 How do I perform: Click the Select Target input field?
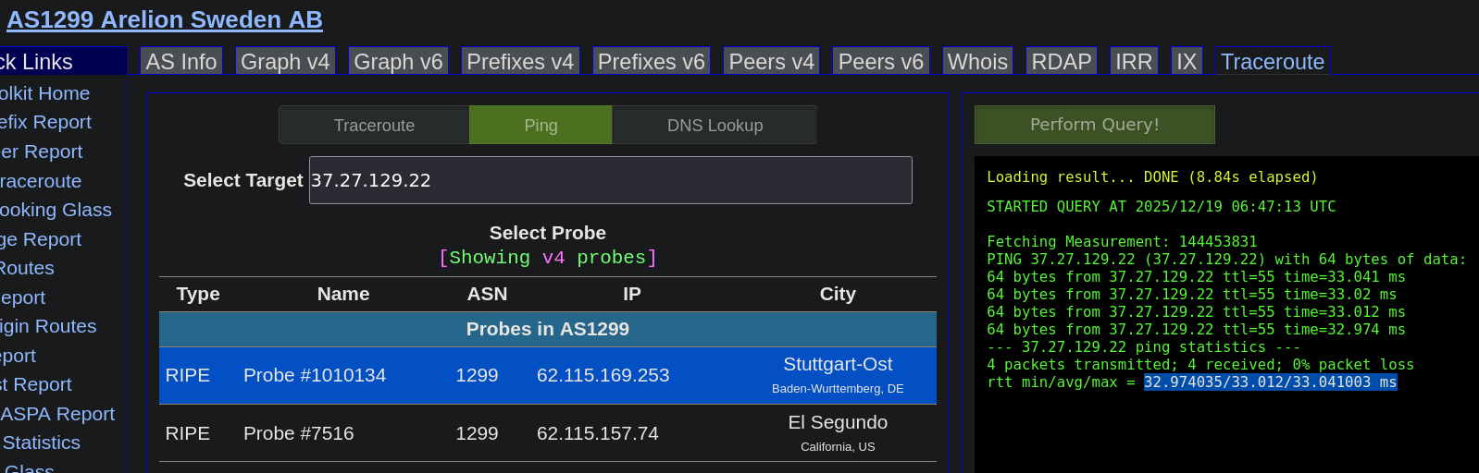(610, 180)
